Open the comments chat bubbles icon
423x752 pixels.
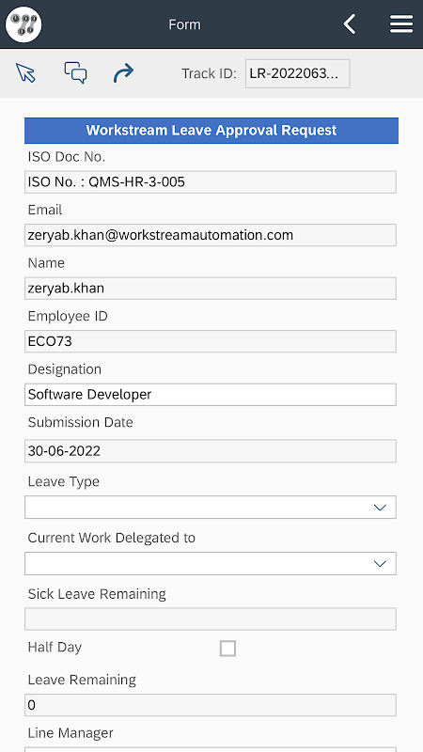pos(76,73)
